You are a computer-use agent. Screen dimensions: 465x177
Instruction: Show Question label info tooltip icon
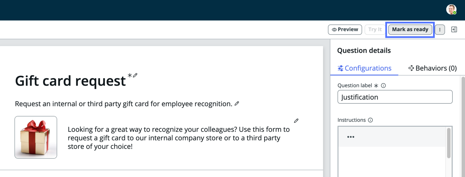point(383,86)
